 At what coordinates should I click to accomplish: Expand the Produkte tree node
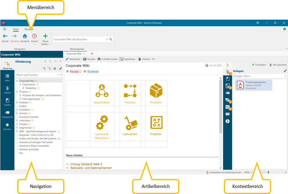pyautogui.click(x=17, y=103)
